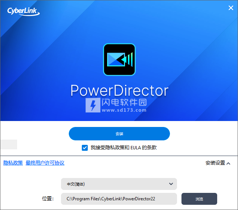Collapse the 安装设置 section

click(x=218, y=163)
